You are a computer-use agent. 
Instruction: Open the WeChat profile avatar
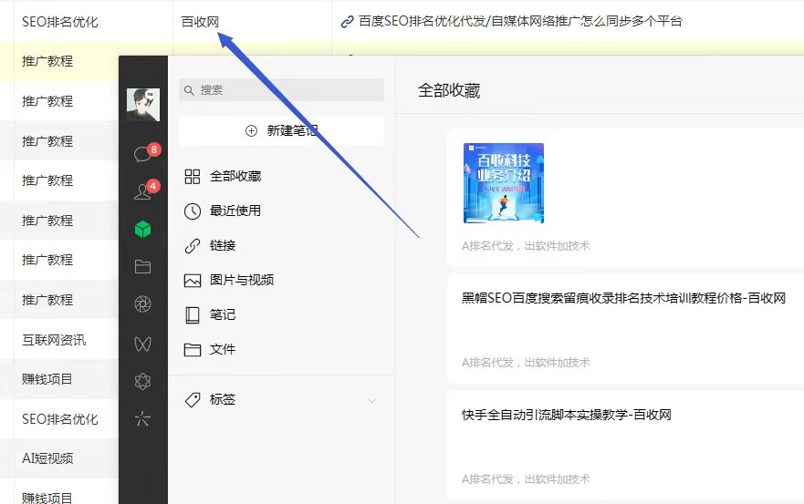(x=143, y=105)
